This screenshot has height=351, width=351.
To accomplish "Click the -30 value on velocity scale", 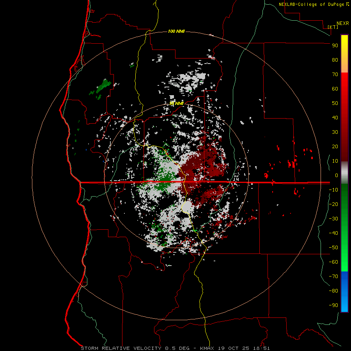I will click(x=333, y=219).
